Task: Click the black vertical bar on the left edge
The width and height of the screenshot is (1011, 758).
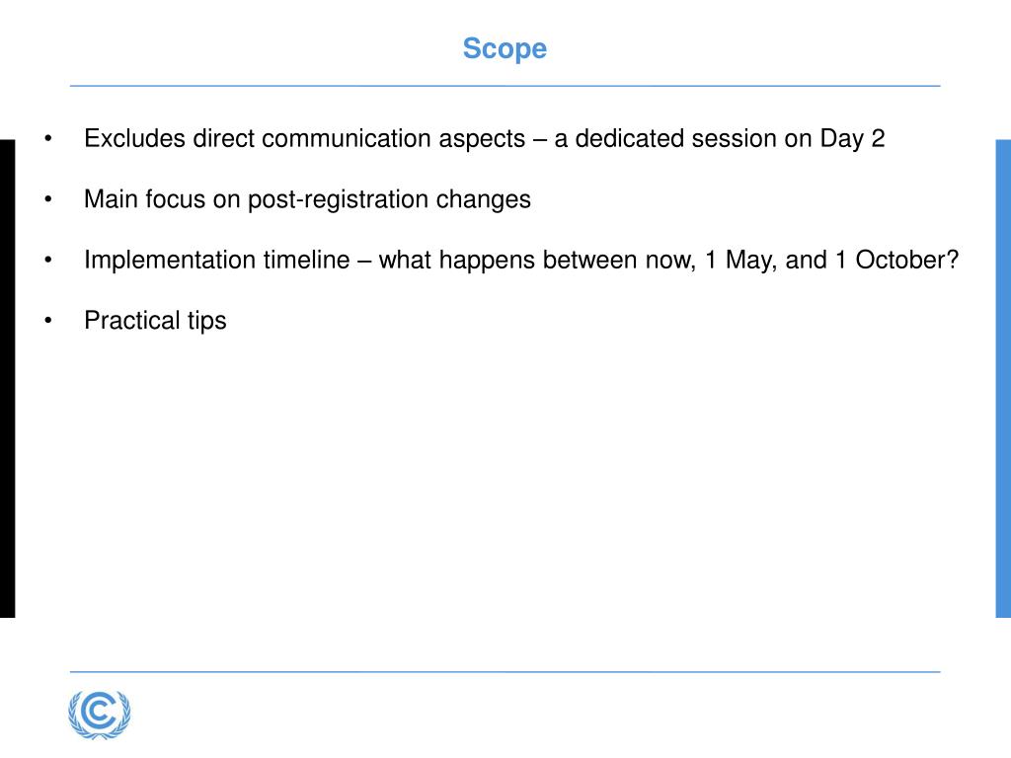Action: 7,378
